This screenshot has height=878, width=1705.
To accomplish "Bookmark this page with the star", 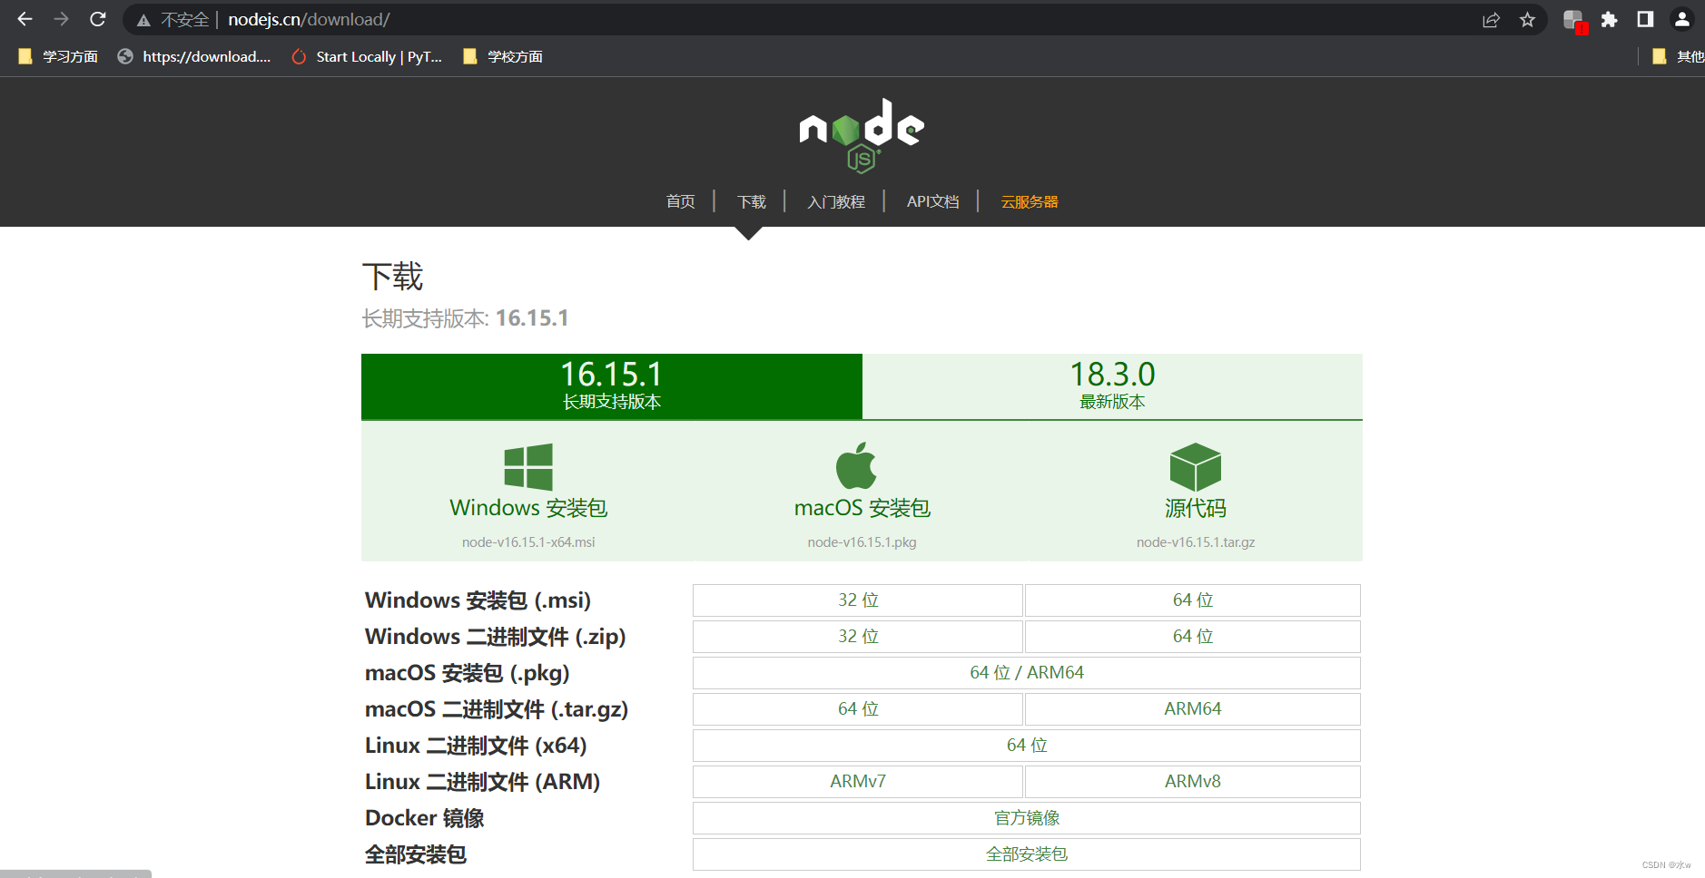I will 1527,20.
